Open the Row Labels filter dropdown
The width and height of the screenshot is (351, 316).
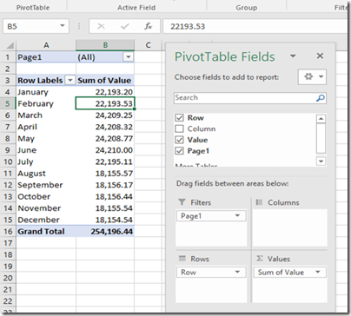pyautogui.click(x=70, y=80)
